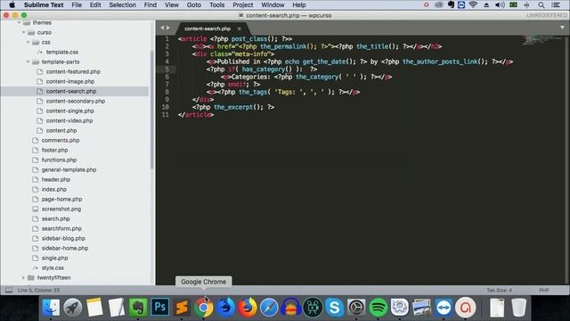This screenshot has width=570, height=321.
Task: Collapse the template-parts folder
Action: point(28,62)
